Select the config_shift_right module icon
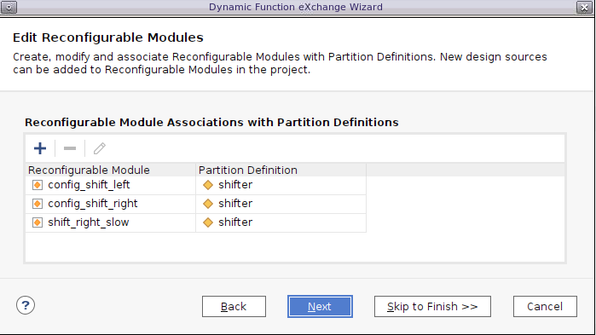Image resolution: width=596 pixels, height=335 pixels. (38, 204)
